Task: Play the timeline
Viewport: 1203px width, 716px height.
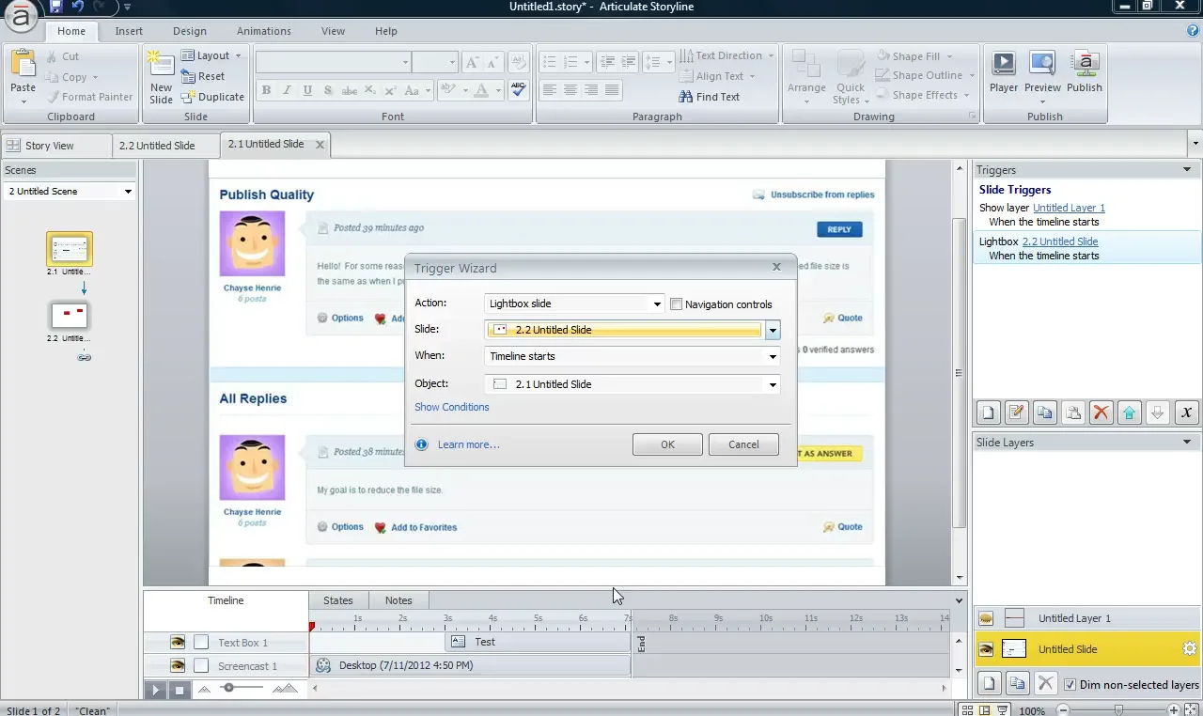Action: (x=156, y=690)
